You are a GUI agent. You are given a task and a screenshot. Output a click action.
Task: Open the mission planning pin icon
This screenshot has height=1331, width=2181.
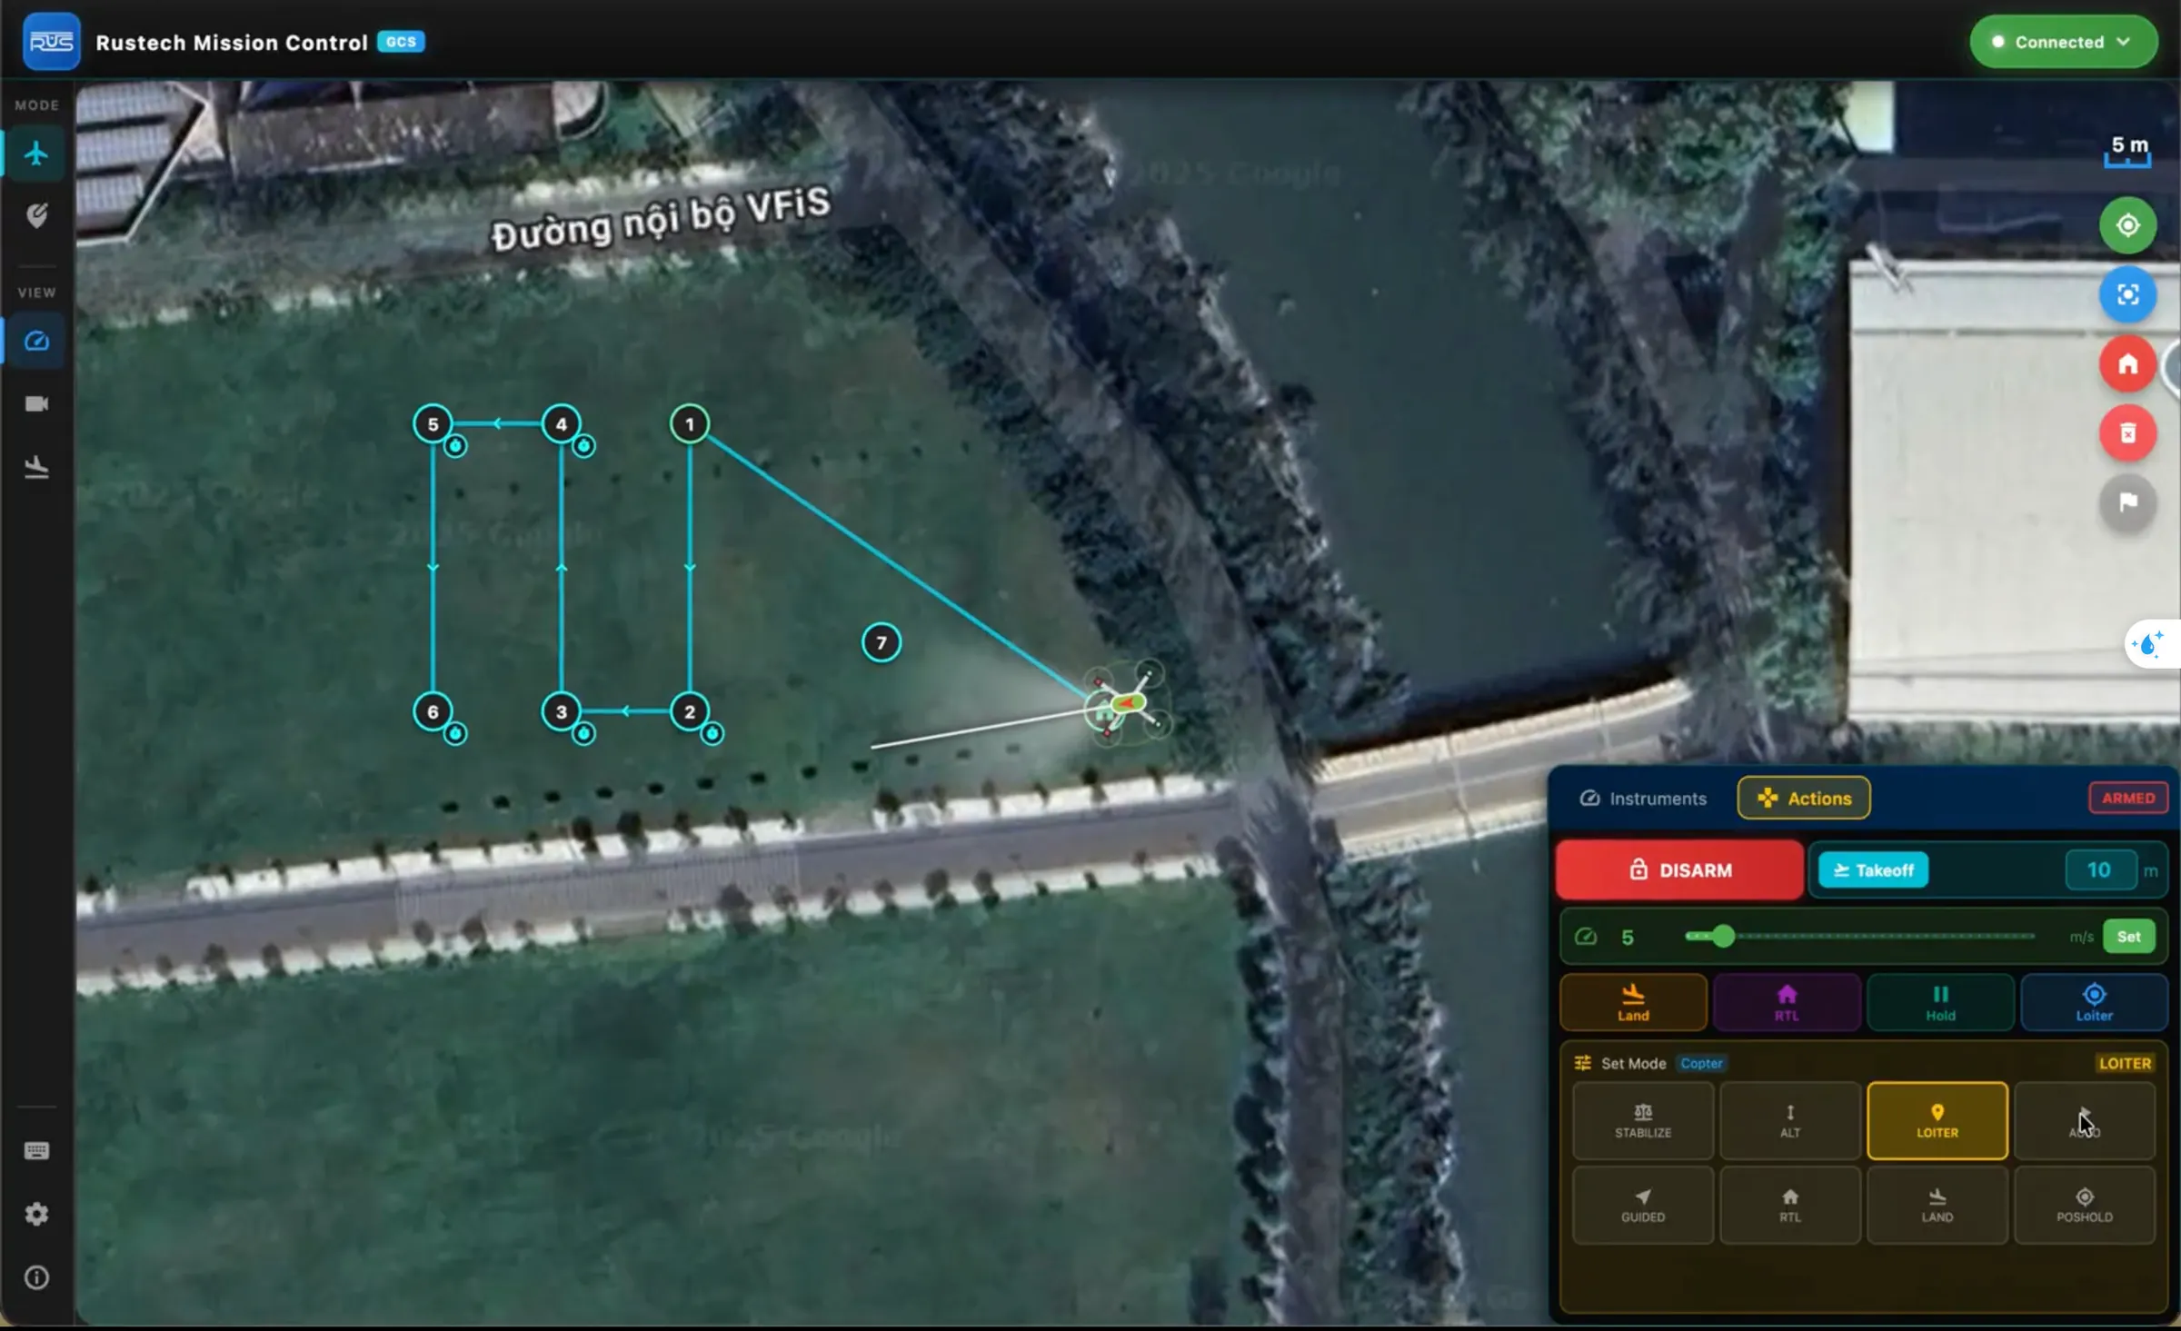tap(36, 215)
